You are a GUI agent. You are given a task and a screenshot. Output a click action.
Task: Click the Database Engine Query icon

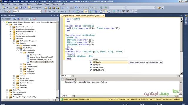(x=46, y=8)
